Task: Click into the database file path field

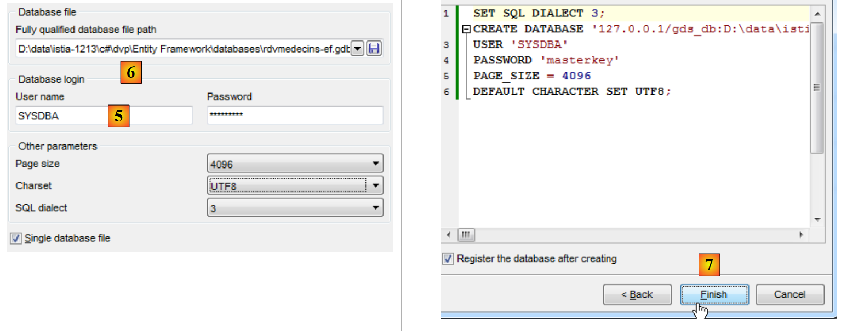Action: click(182, 49)
